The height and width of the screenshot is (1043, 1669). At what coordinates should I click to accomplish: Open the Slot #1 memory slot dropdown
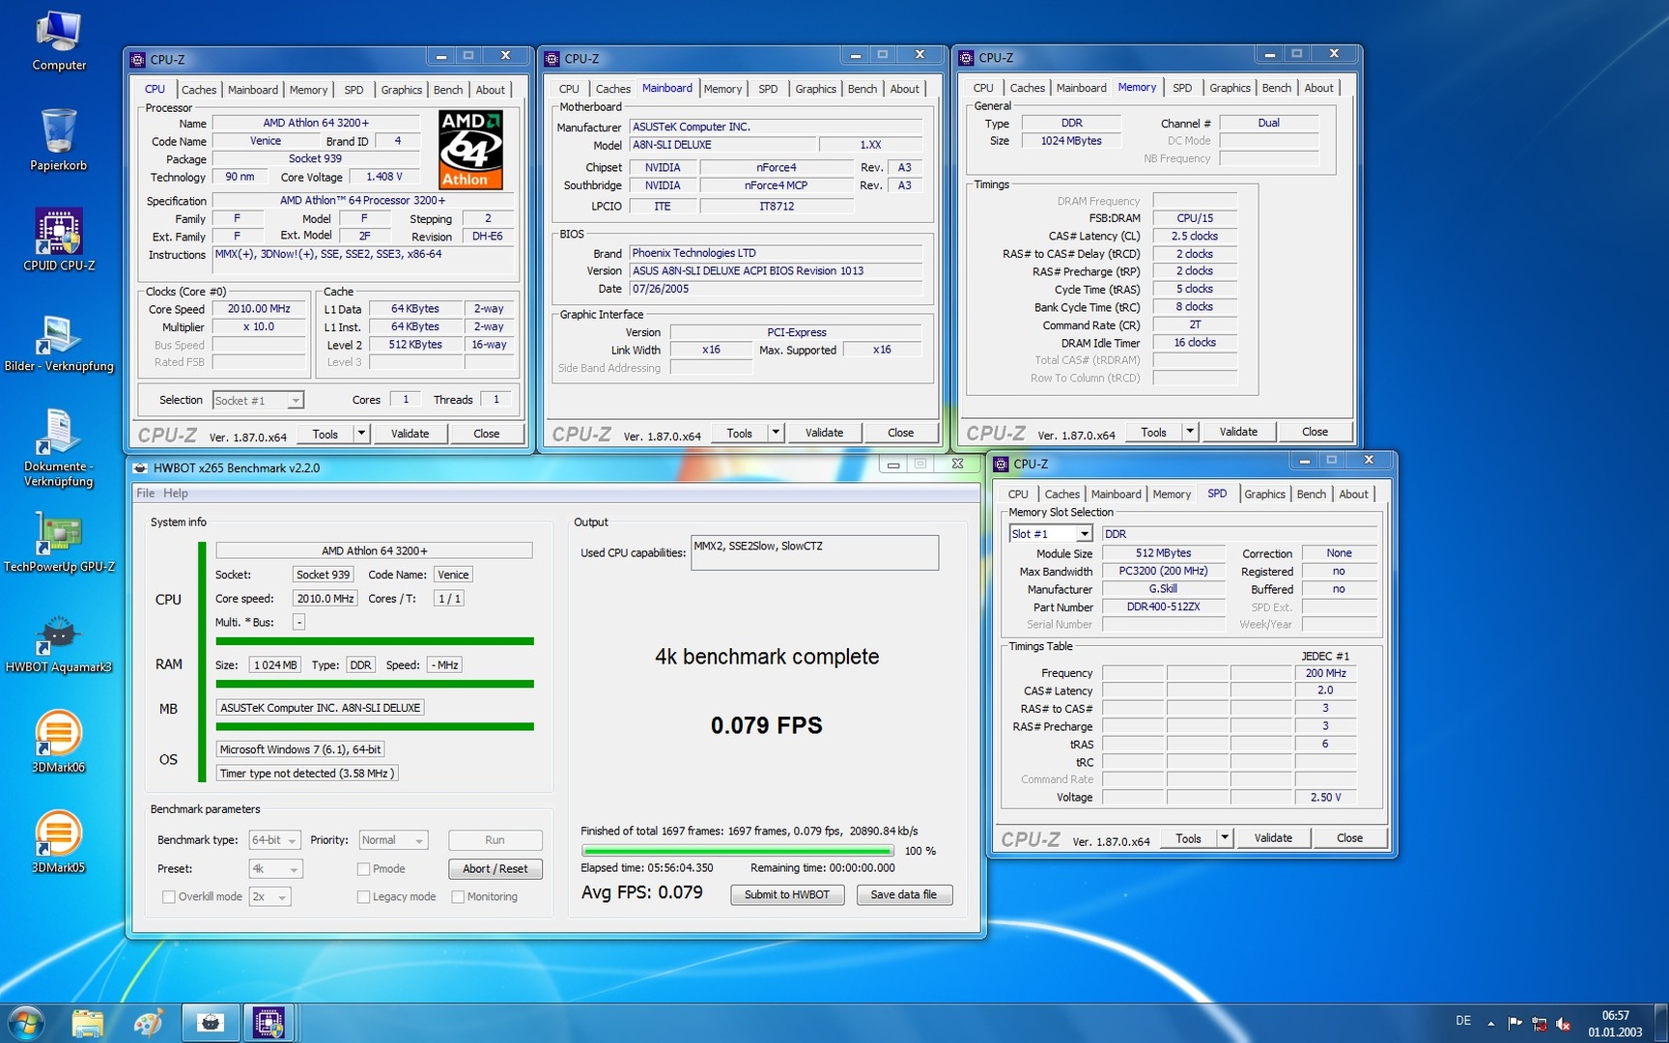pos(1050,534)
